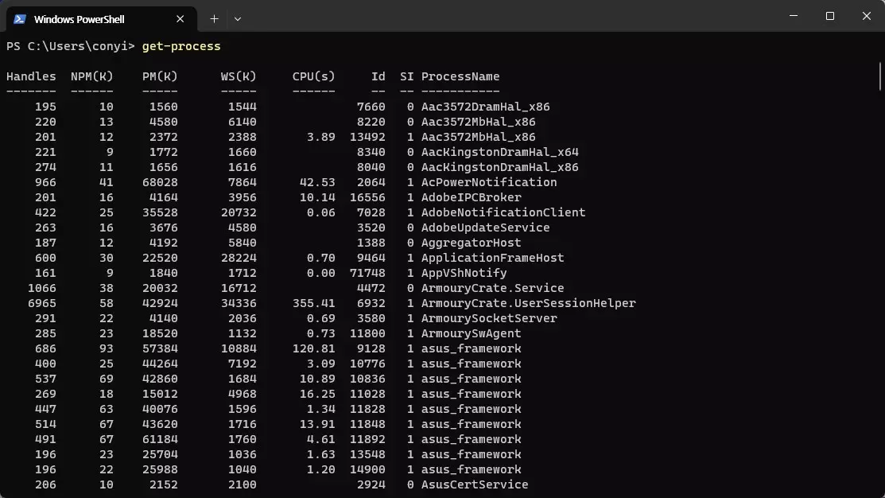Click process name AdobeUpdateService
Viewport: 885px width, 498px height.
[485, 228]
